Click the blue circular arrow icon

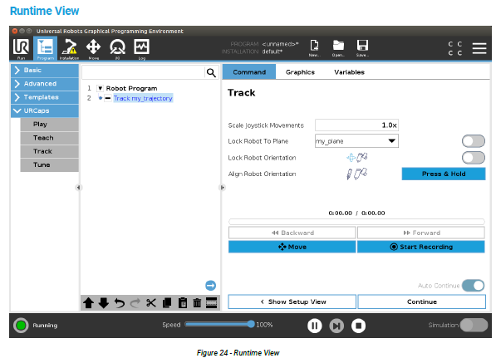point(210,286)
